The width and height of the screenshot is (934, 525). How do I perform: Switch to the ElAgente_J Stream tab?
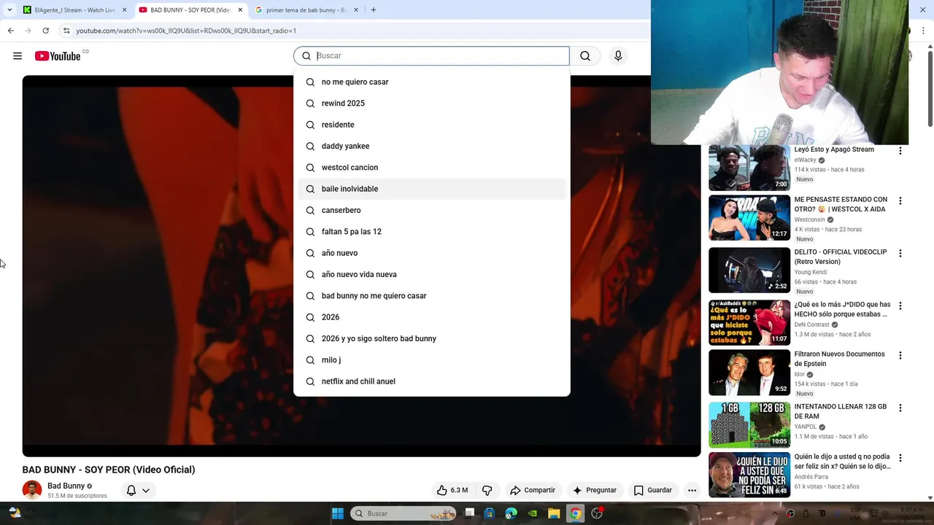(x=74, y=10)
